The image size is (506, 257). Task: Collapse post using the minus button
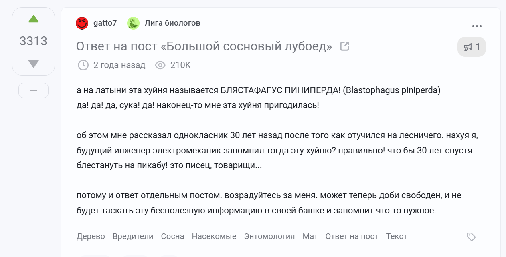click(x=33, y=90)
